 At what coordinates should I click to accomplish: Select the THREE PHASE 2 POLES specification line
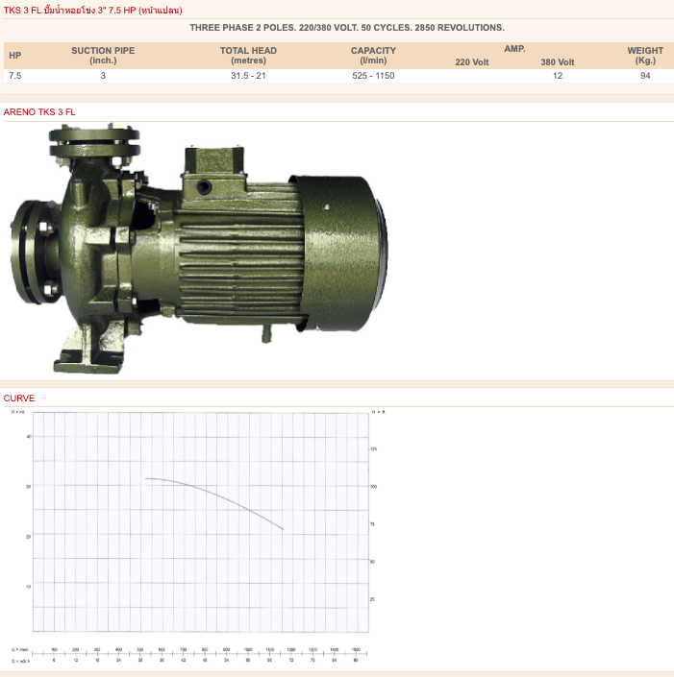tap(347, 28)
